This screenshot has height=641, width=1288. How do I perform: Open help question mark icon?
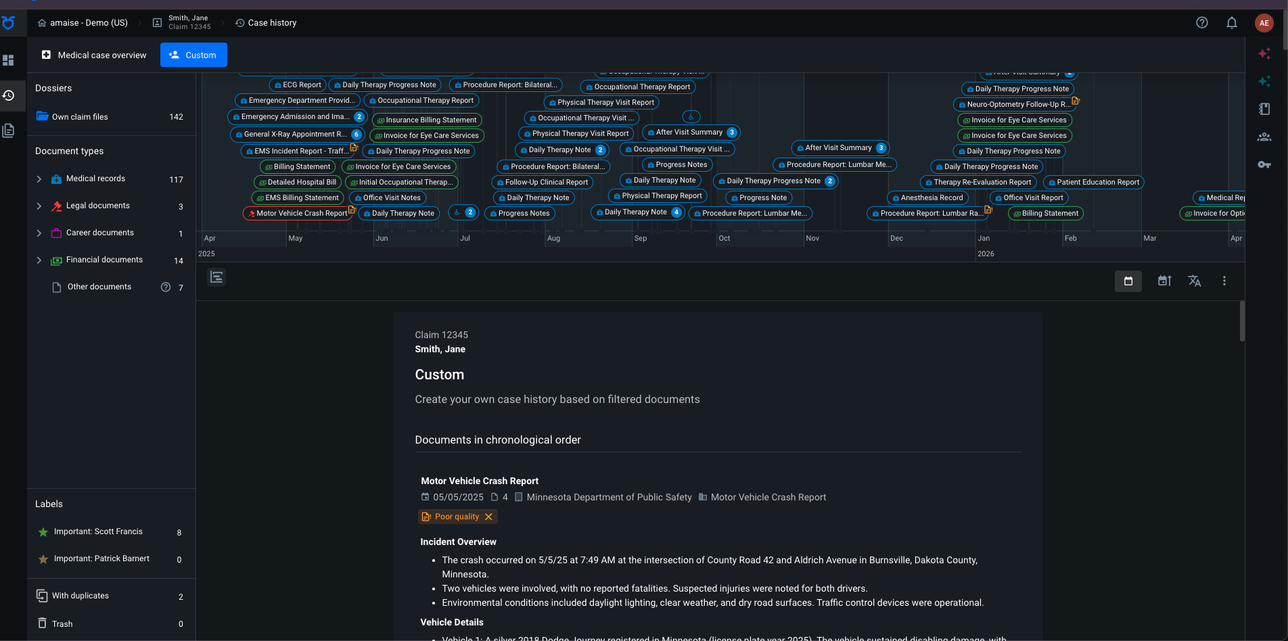[x=1202, y=22]
